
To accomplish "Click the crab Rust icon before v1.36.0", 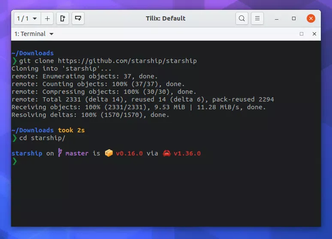I will (x=166, y=153).
